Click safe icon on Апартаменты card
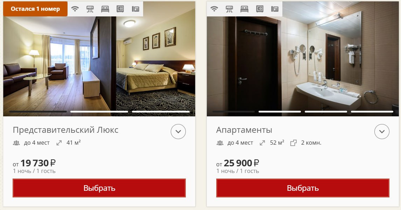401x210 pixels. pyautogui.click(x=260, y=9)
